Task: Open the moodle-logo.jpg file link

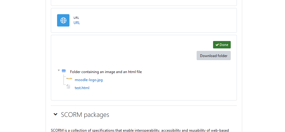Action: pos(89,80)
